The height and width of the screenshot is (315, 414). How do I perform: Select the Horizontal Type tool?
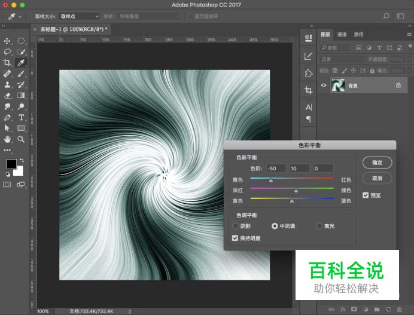tap(21, 117)
